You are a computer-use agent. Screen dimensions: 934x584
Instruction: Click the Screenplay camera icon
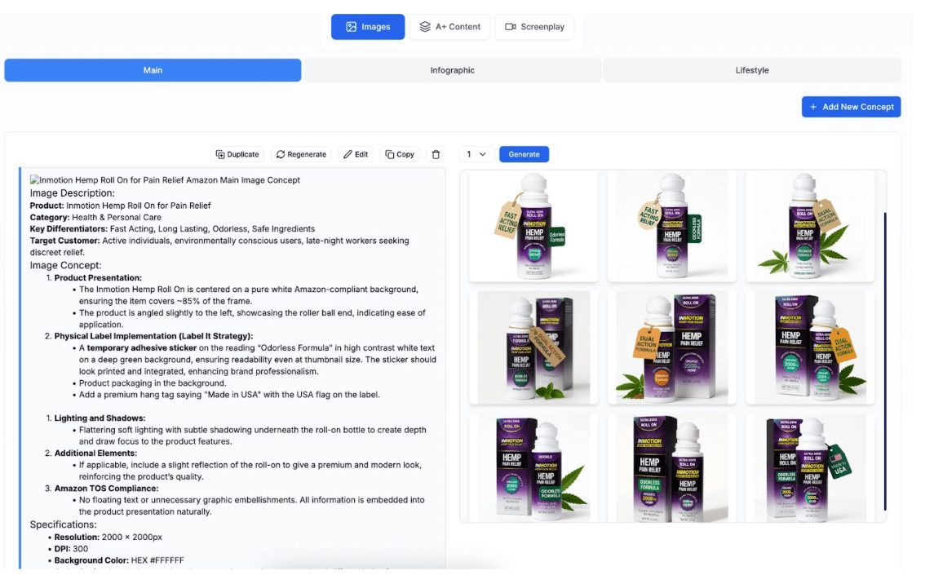tap(511, 27)
